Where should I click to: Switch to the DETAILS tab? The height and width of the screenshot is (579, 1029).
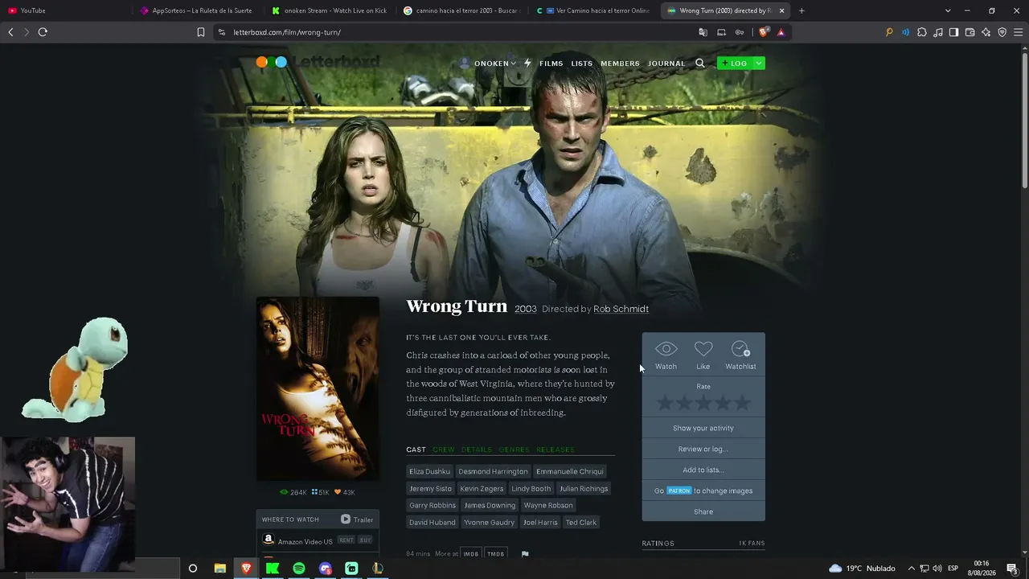pyautogui.click(x=477, y=450)
